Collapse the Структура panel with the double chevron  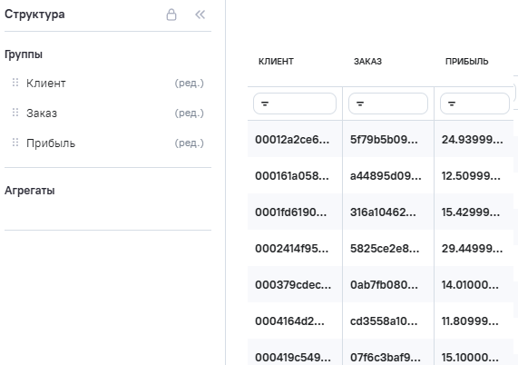[x=200, y=15]
